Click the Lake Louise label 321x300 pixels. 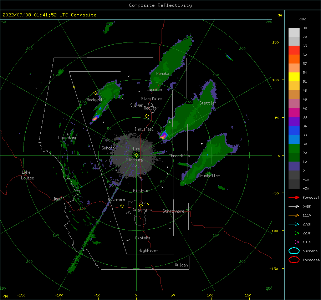(x=27, y=175)
